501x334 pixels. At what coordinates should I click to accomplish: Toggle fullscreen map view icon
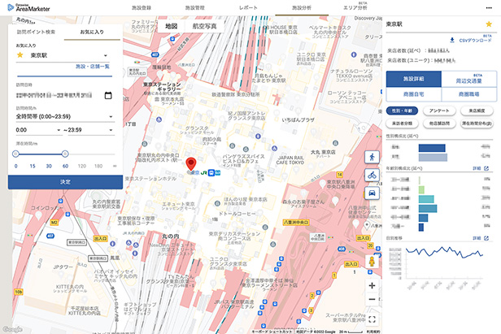coord(372,319)
